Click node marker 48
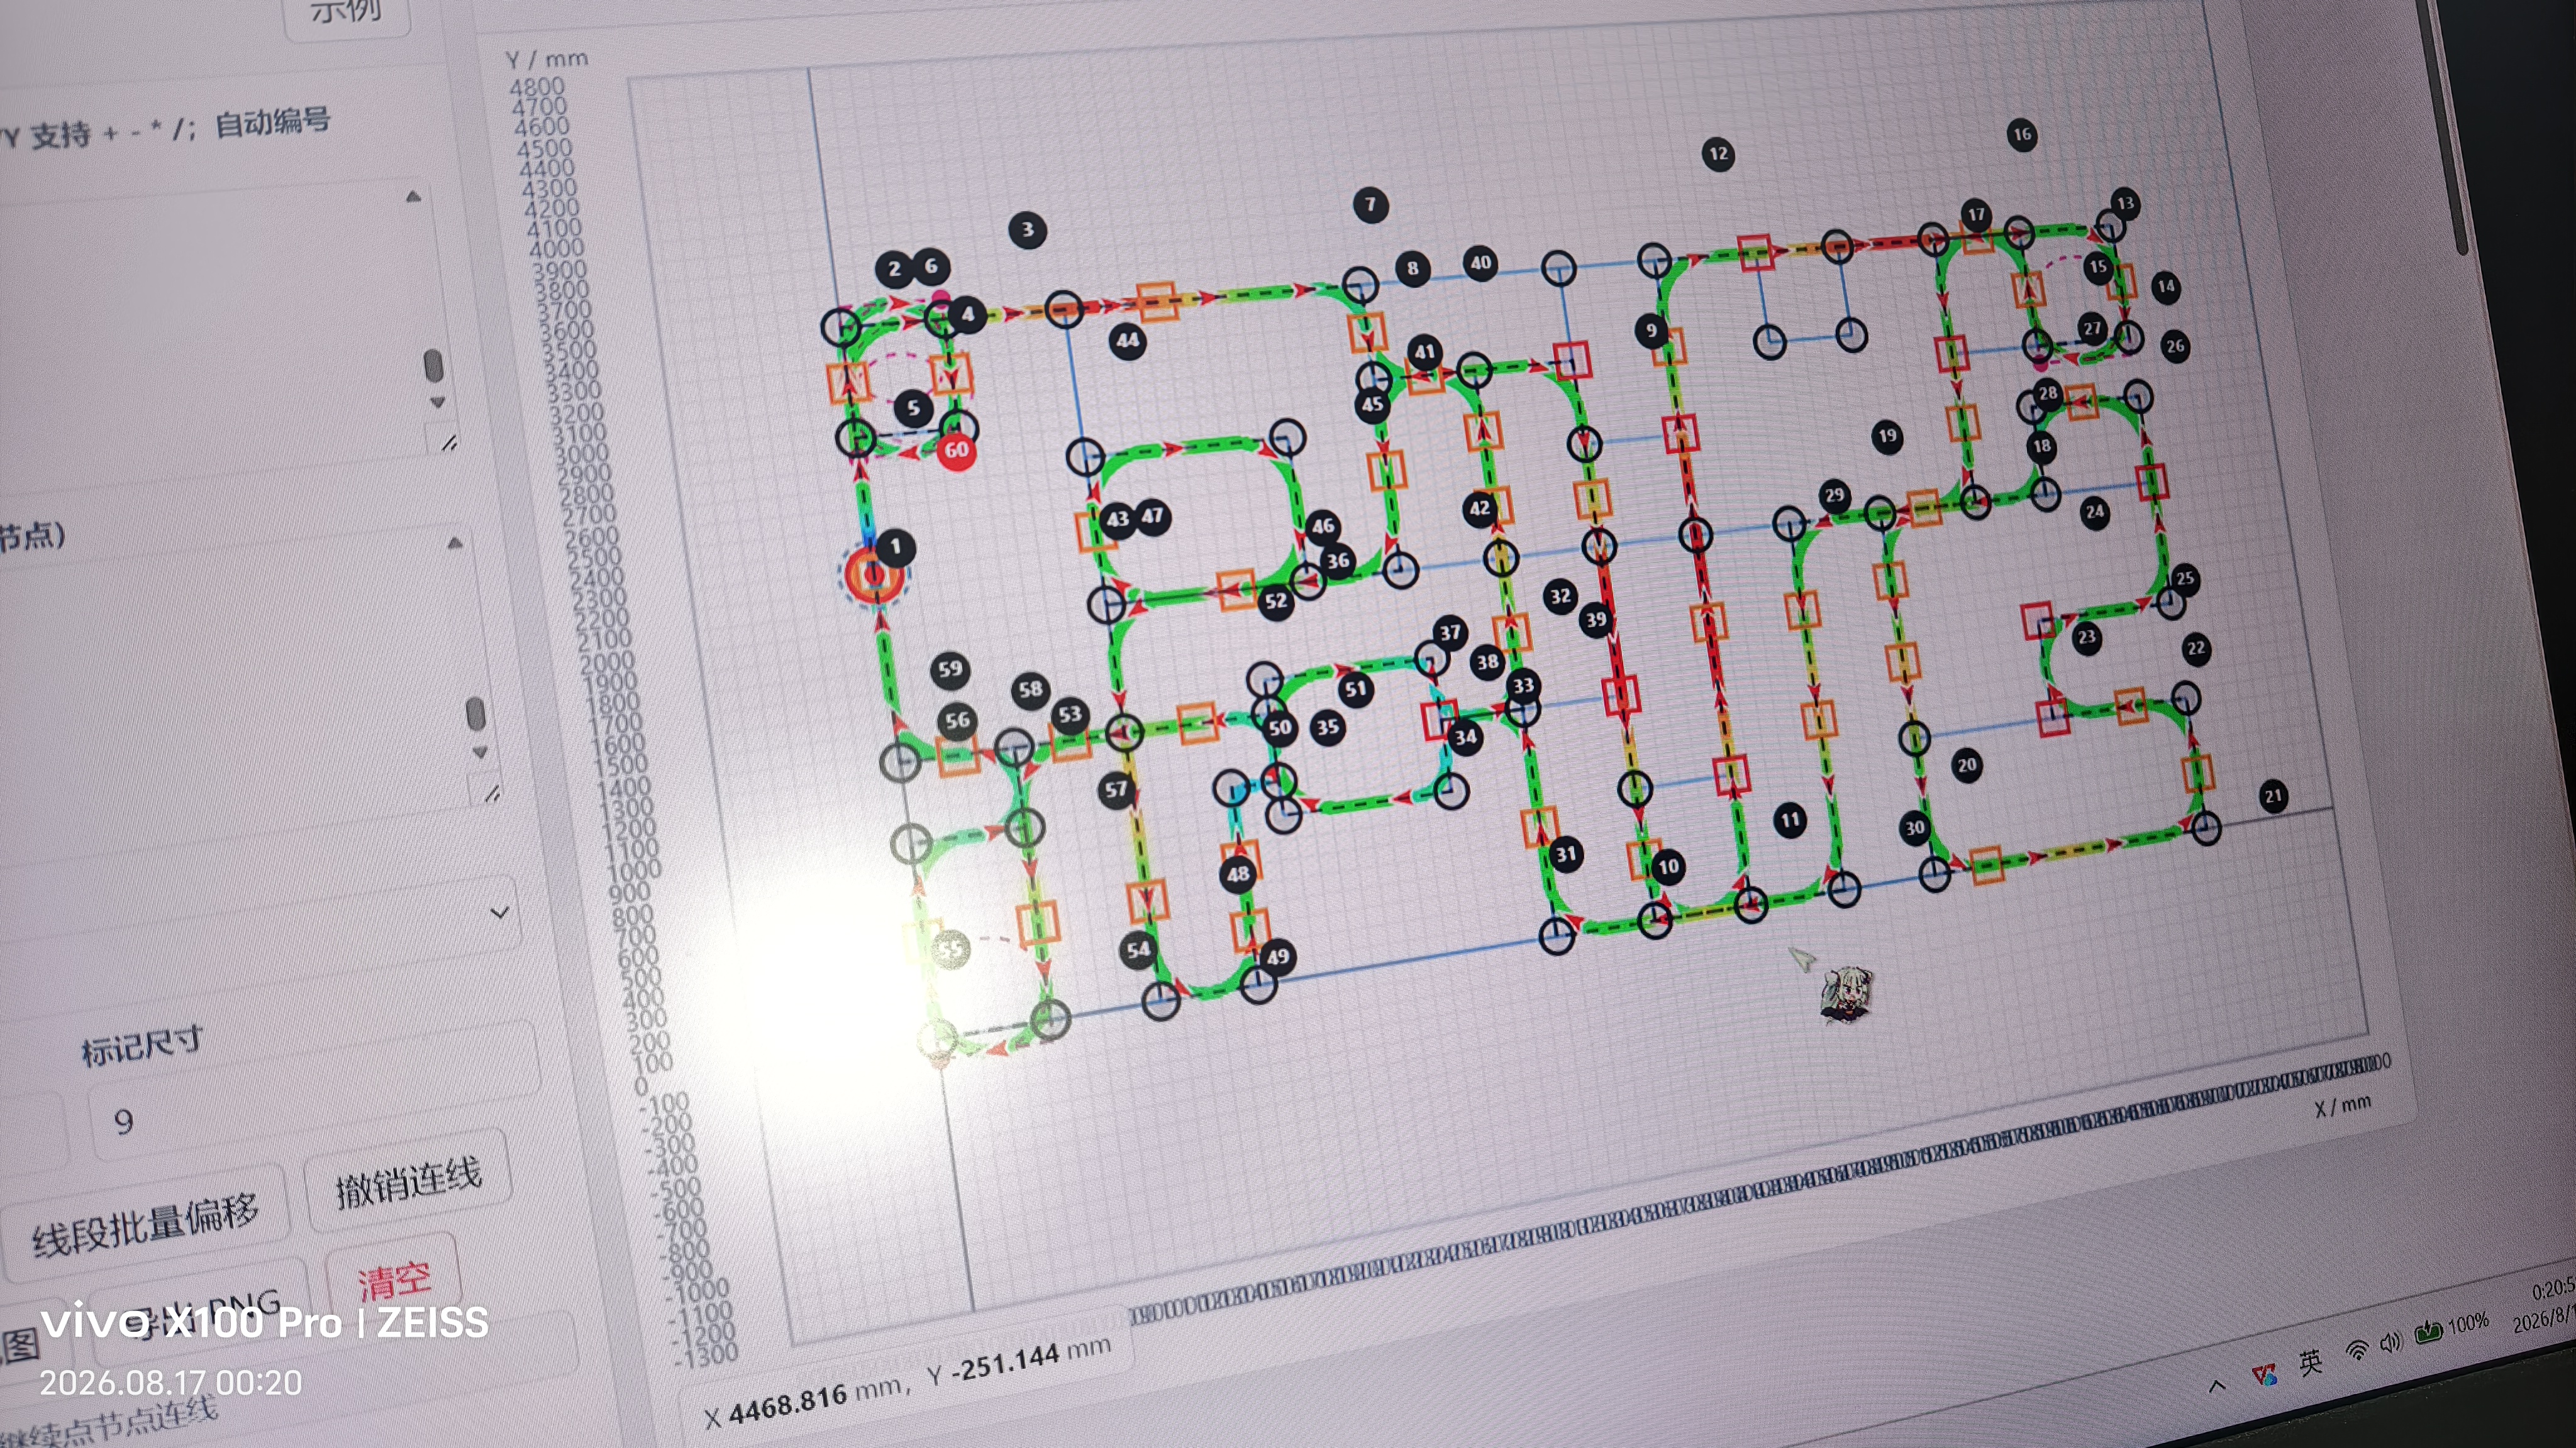The image size is (2576, 1448). tap(1238, 874)
